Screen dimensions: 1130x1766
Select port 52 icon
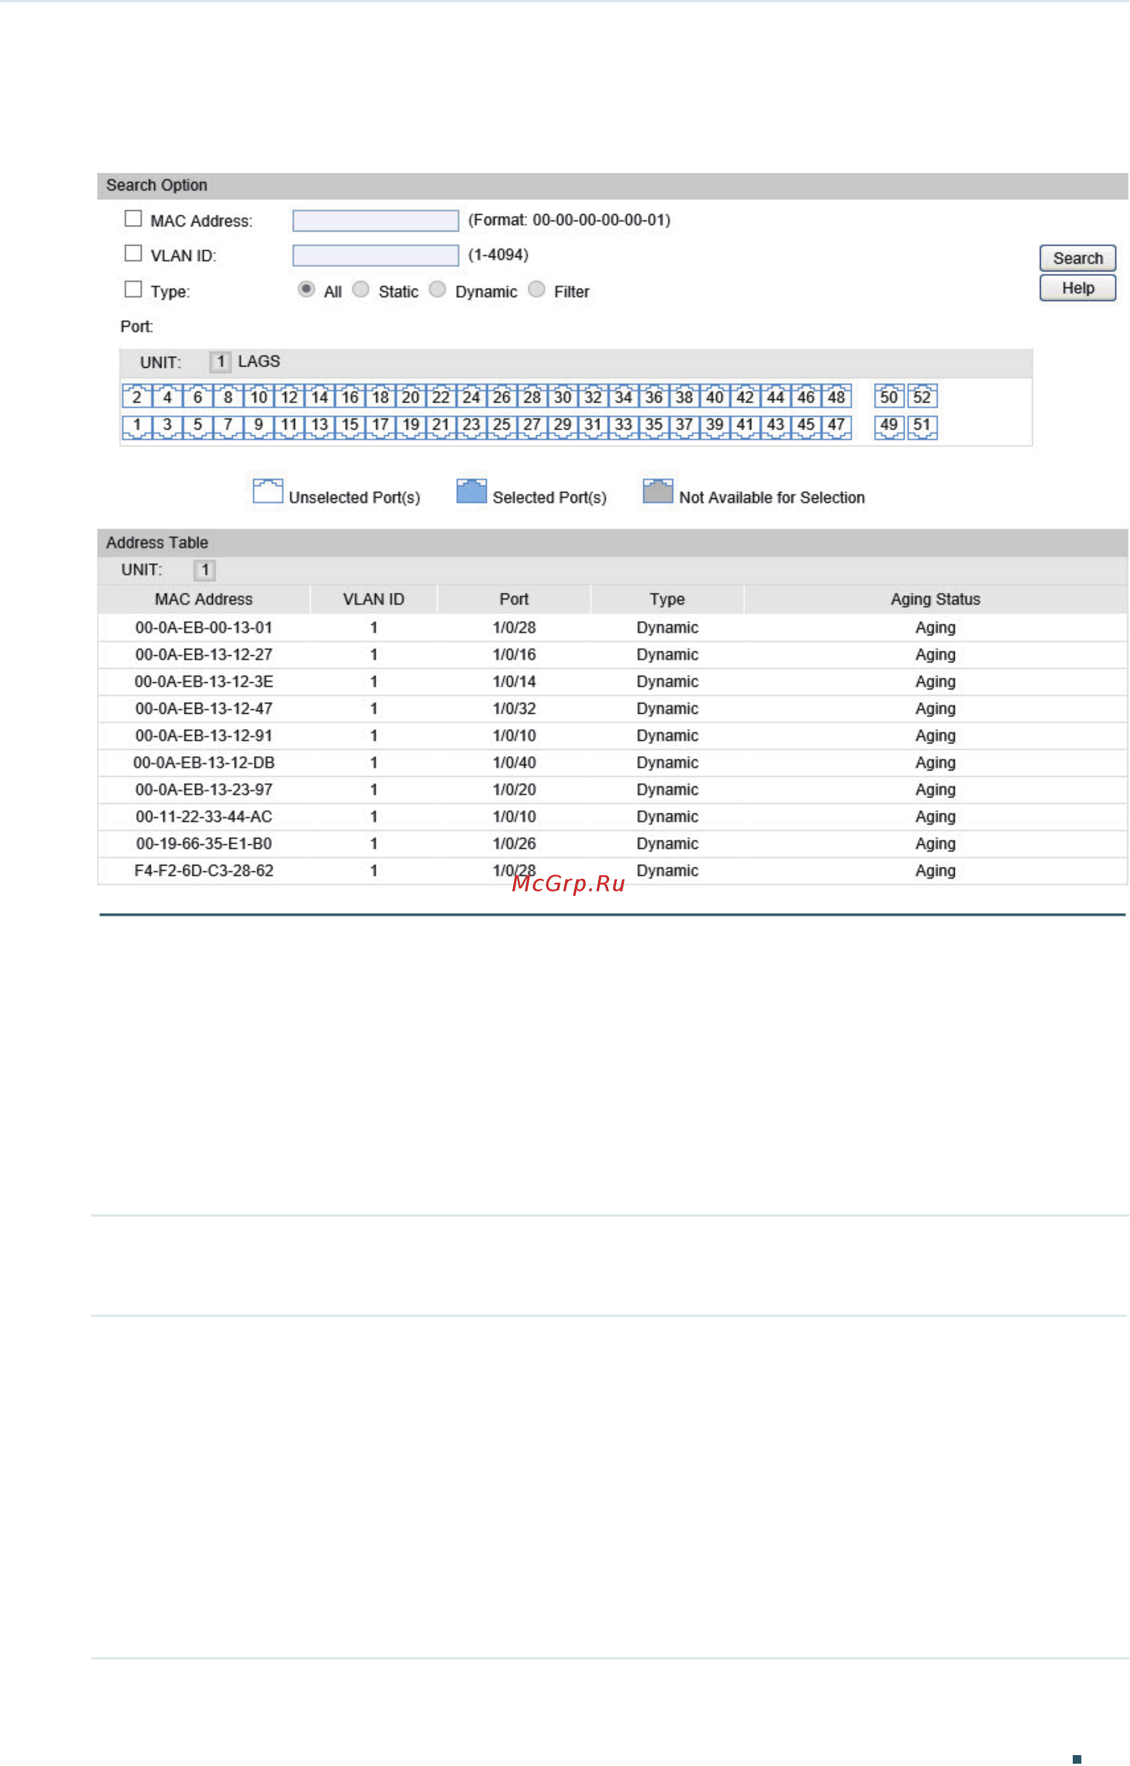922,396
